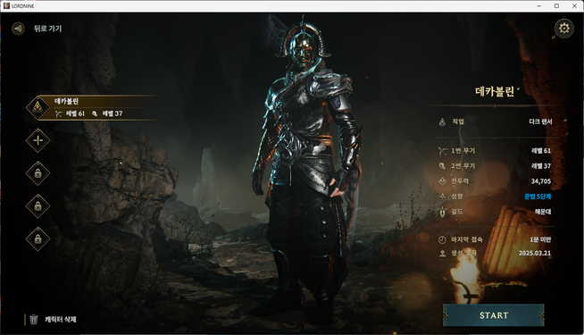Image resolution: width=584 pixels, height=335 pixels.
Task: Click the 2번 무기 weapon icon
Action: (443, 166)
